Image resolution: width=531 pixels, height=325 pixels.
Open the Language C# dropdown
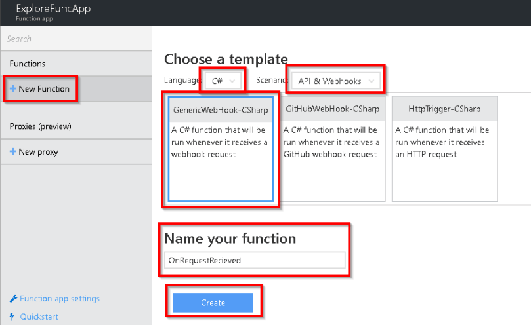tap(223, 81)
